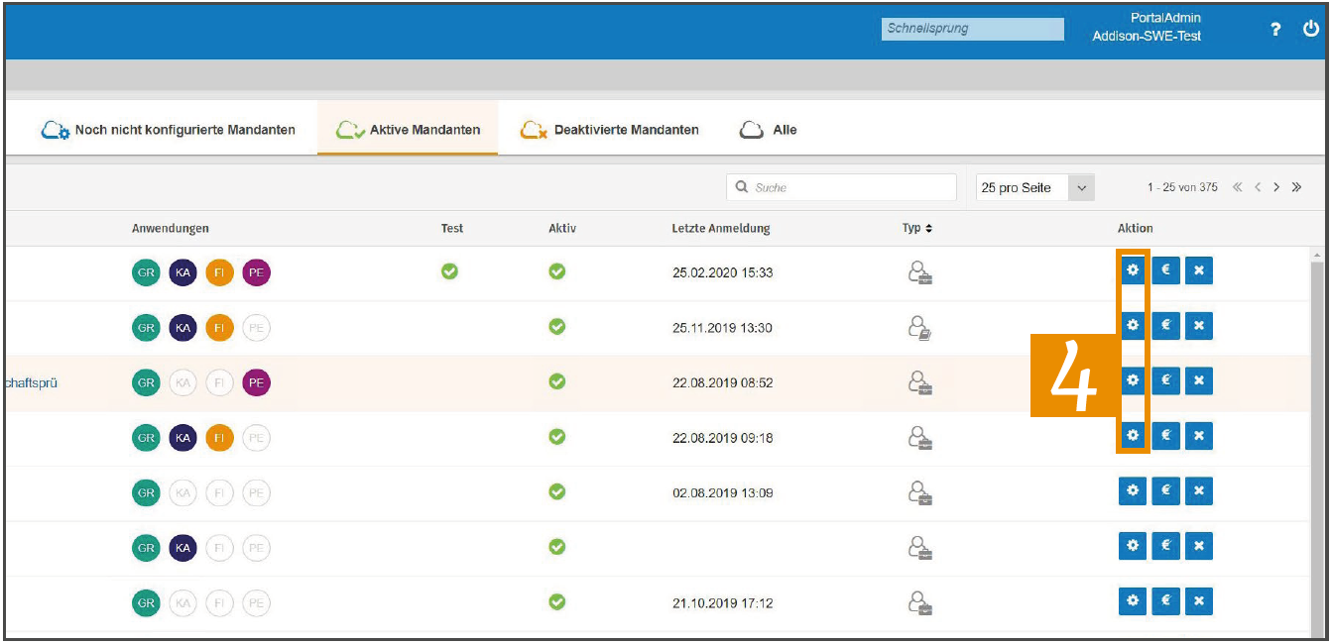Jump to the last page of results
Viewport: 1331px width, 644px height.
pos(1296,187)
